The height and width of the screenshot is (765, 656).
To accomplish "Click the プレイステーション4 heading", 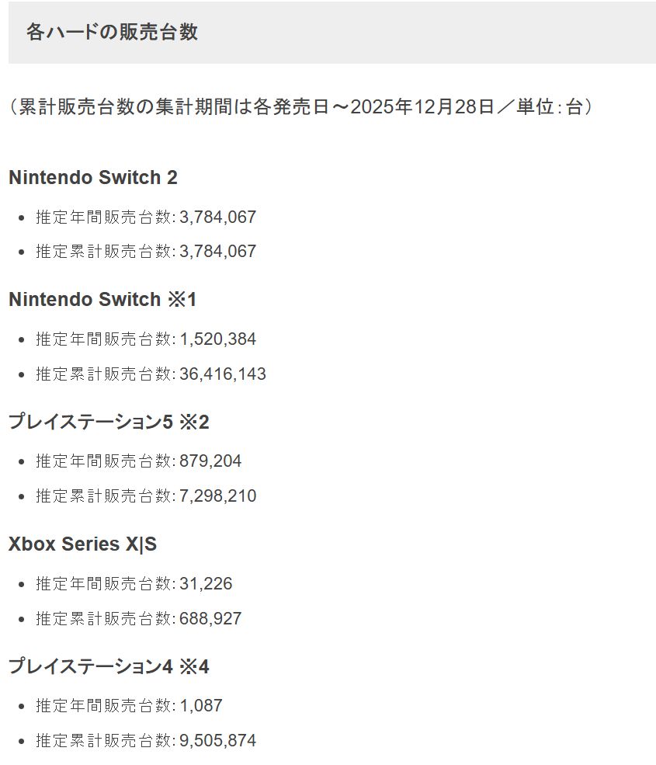I will (90, 667).
